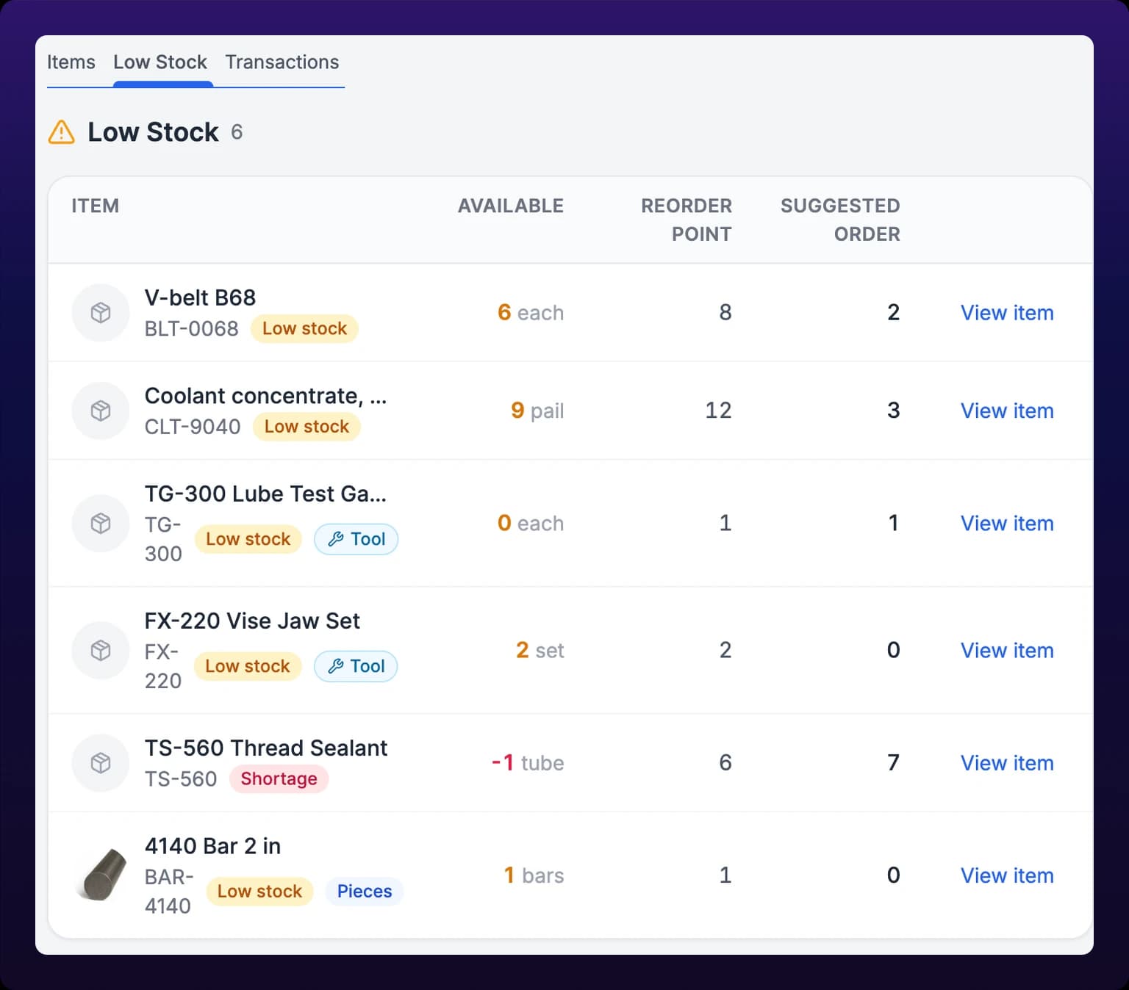Select the V-belt B68 item name
The height and width of the screenshot is (990, 1129).
(200, 297)
